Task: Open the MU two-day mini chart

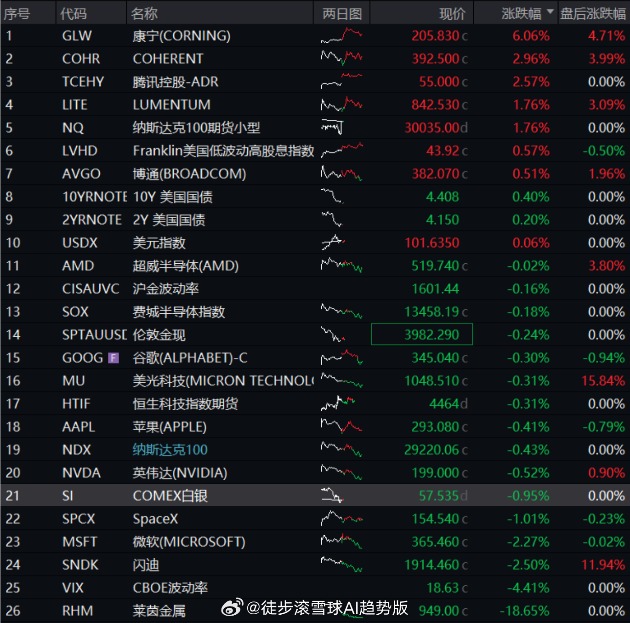Action: pyautogui.click(x=341, y=381)
